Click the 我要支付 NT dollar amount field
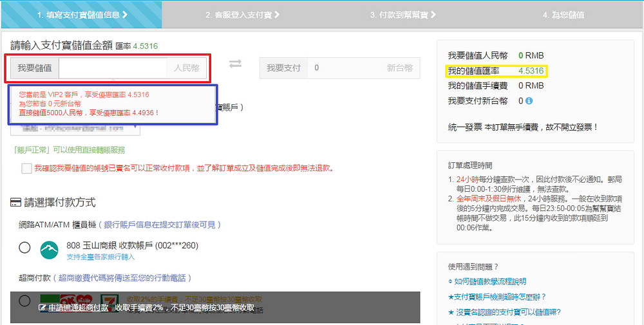Viewport: 644px width, 325px height. click(348, 68)
